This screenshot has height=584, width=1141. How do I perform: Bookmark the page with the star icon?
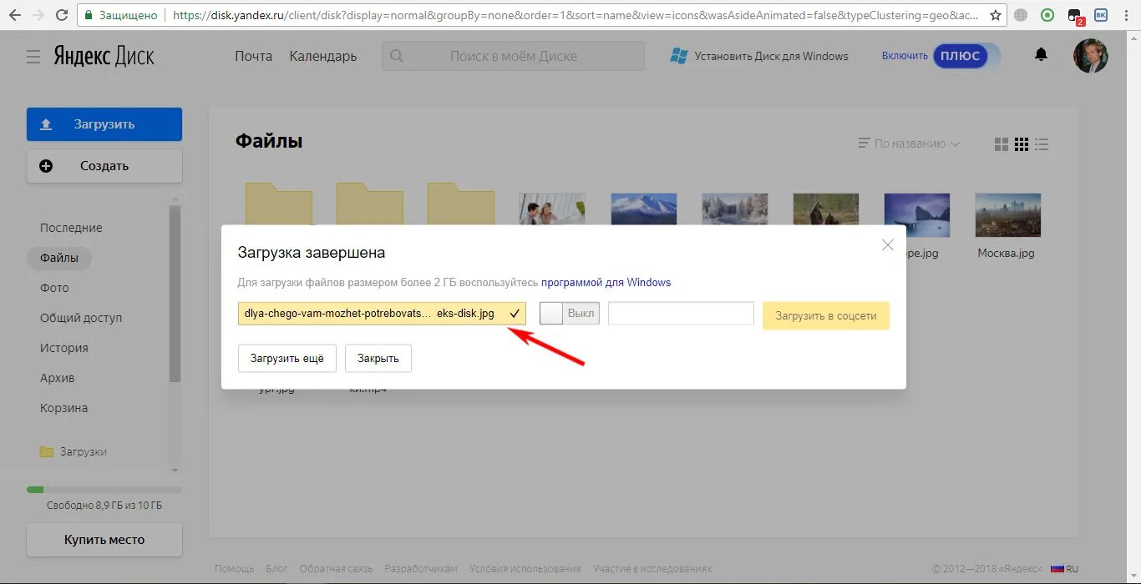[995, 15]
